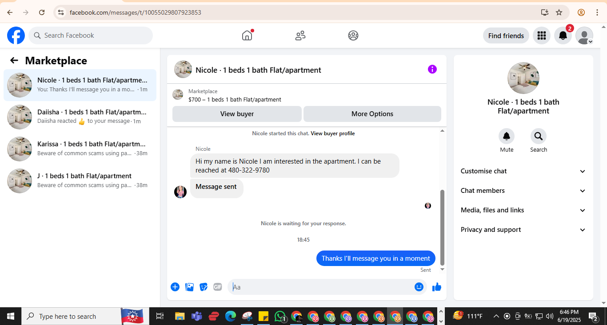Open Sticky Notes from the taskbar
Screen dimensions: 607x325
264,316
